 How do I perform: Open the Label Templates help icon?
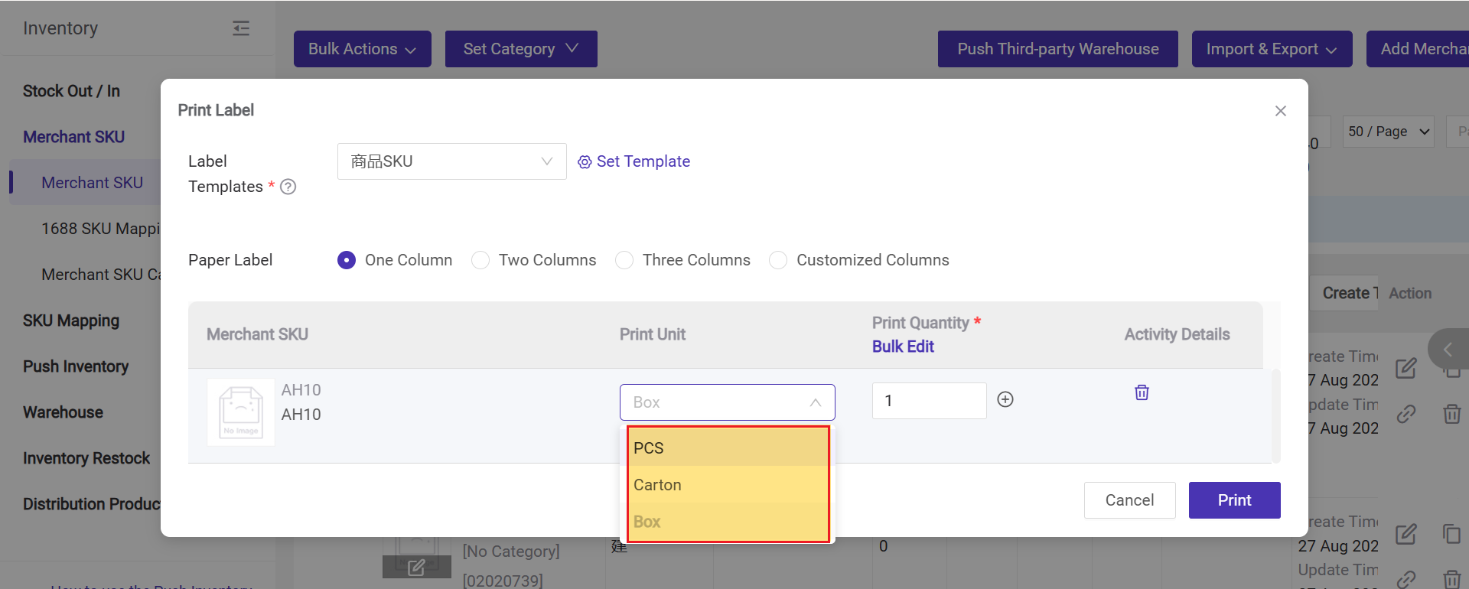point(288,187)
